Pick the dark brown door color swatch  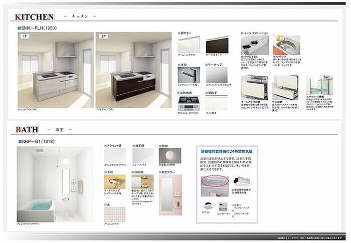tap(217, 46)
